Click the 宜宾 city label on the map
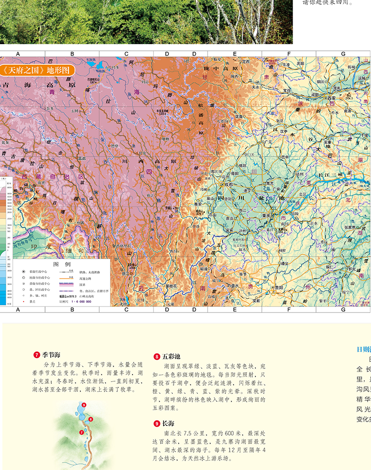Image resolution: width=371 pixels, height=470 pixels. point(229,231)
